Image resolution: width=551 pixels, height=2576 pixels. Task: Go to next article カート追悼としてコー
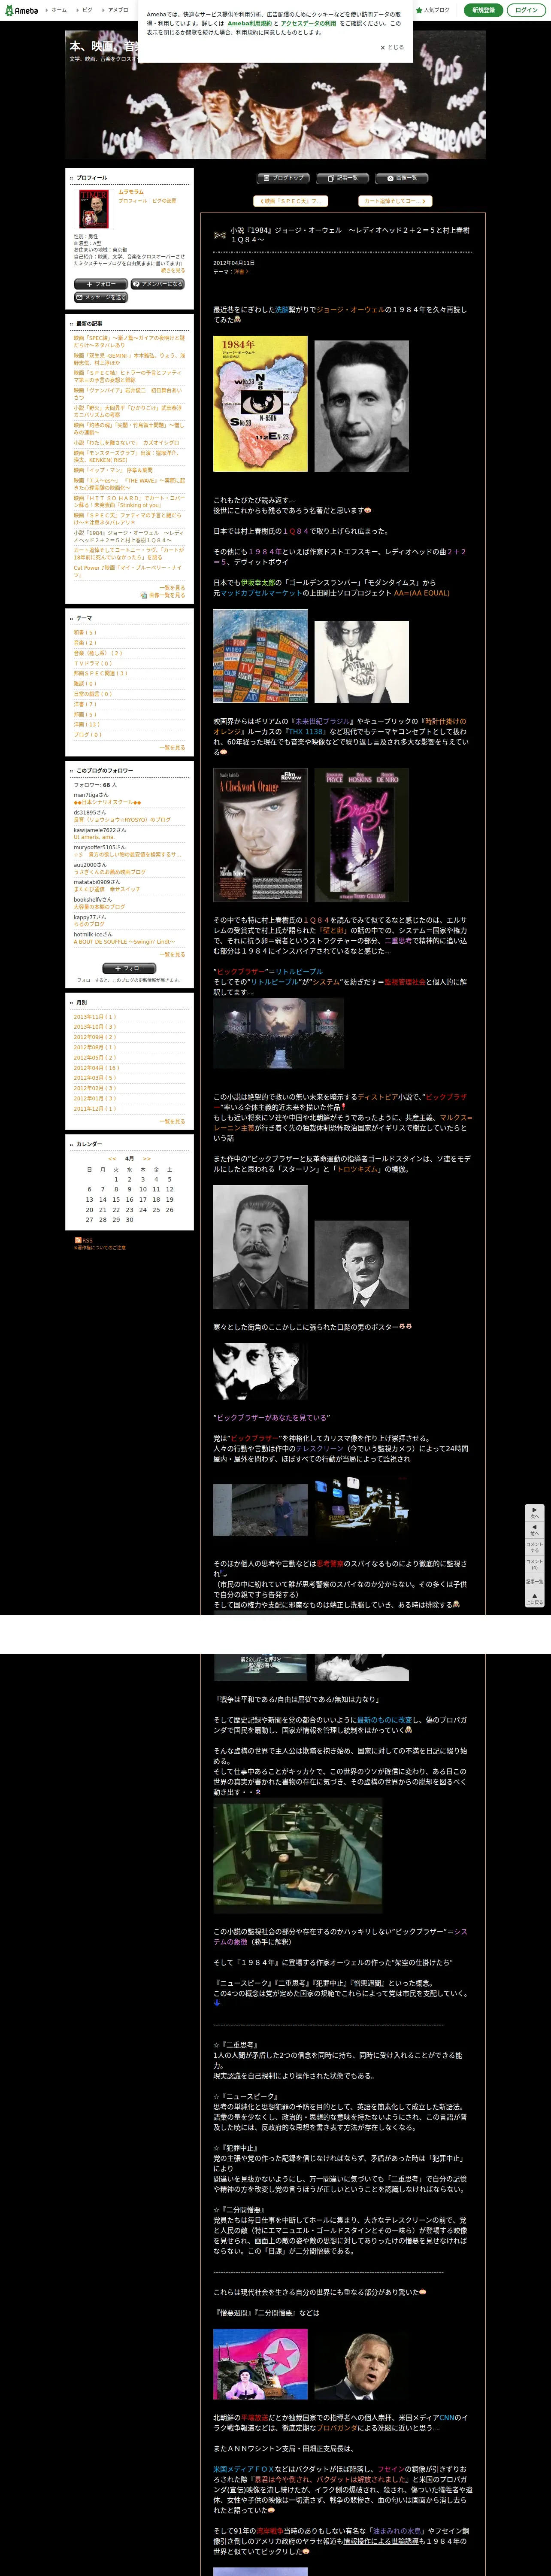pos(395,201)
